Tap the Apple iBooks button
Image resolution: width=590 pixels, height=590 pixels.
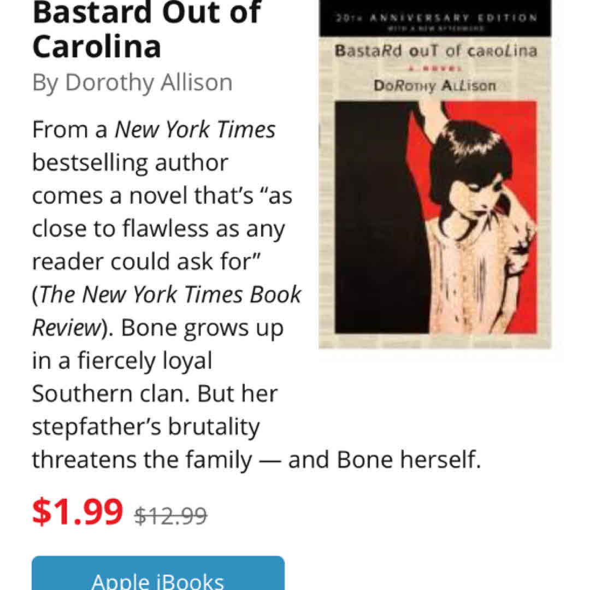pyautogui.click(x=158, y=576)
